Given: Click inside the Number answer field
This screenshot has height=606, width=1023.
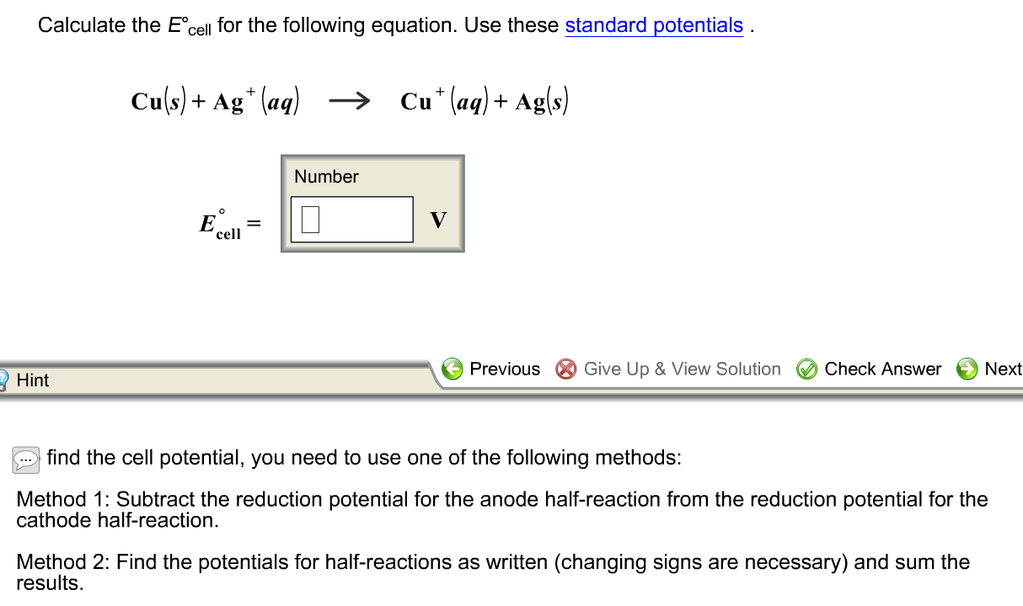Looking at the screenshot, I should (358, 217).
